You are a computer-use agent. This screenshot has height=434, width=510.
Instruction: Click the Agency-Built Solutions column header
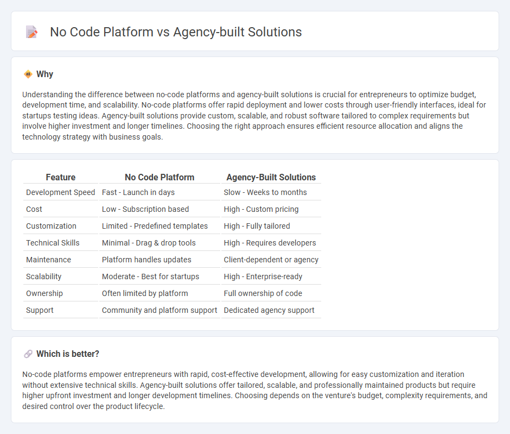[271, 177]
